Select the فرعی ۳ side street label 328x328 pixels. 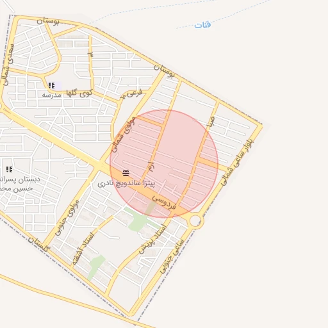click(x=132, y=94)
